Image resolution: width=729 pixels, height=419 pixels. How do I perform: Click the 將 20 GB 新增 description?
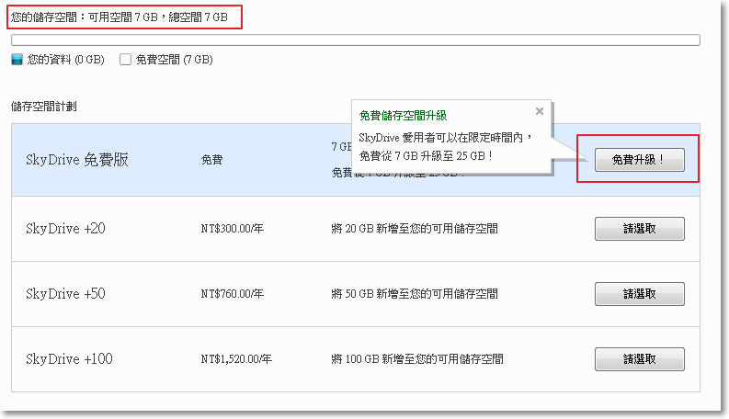pyautogui.click(x=415, y=229)
